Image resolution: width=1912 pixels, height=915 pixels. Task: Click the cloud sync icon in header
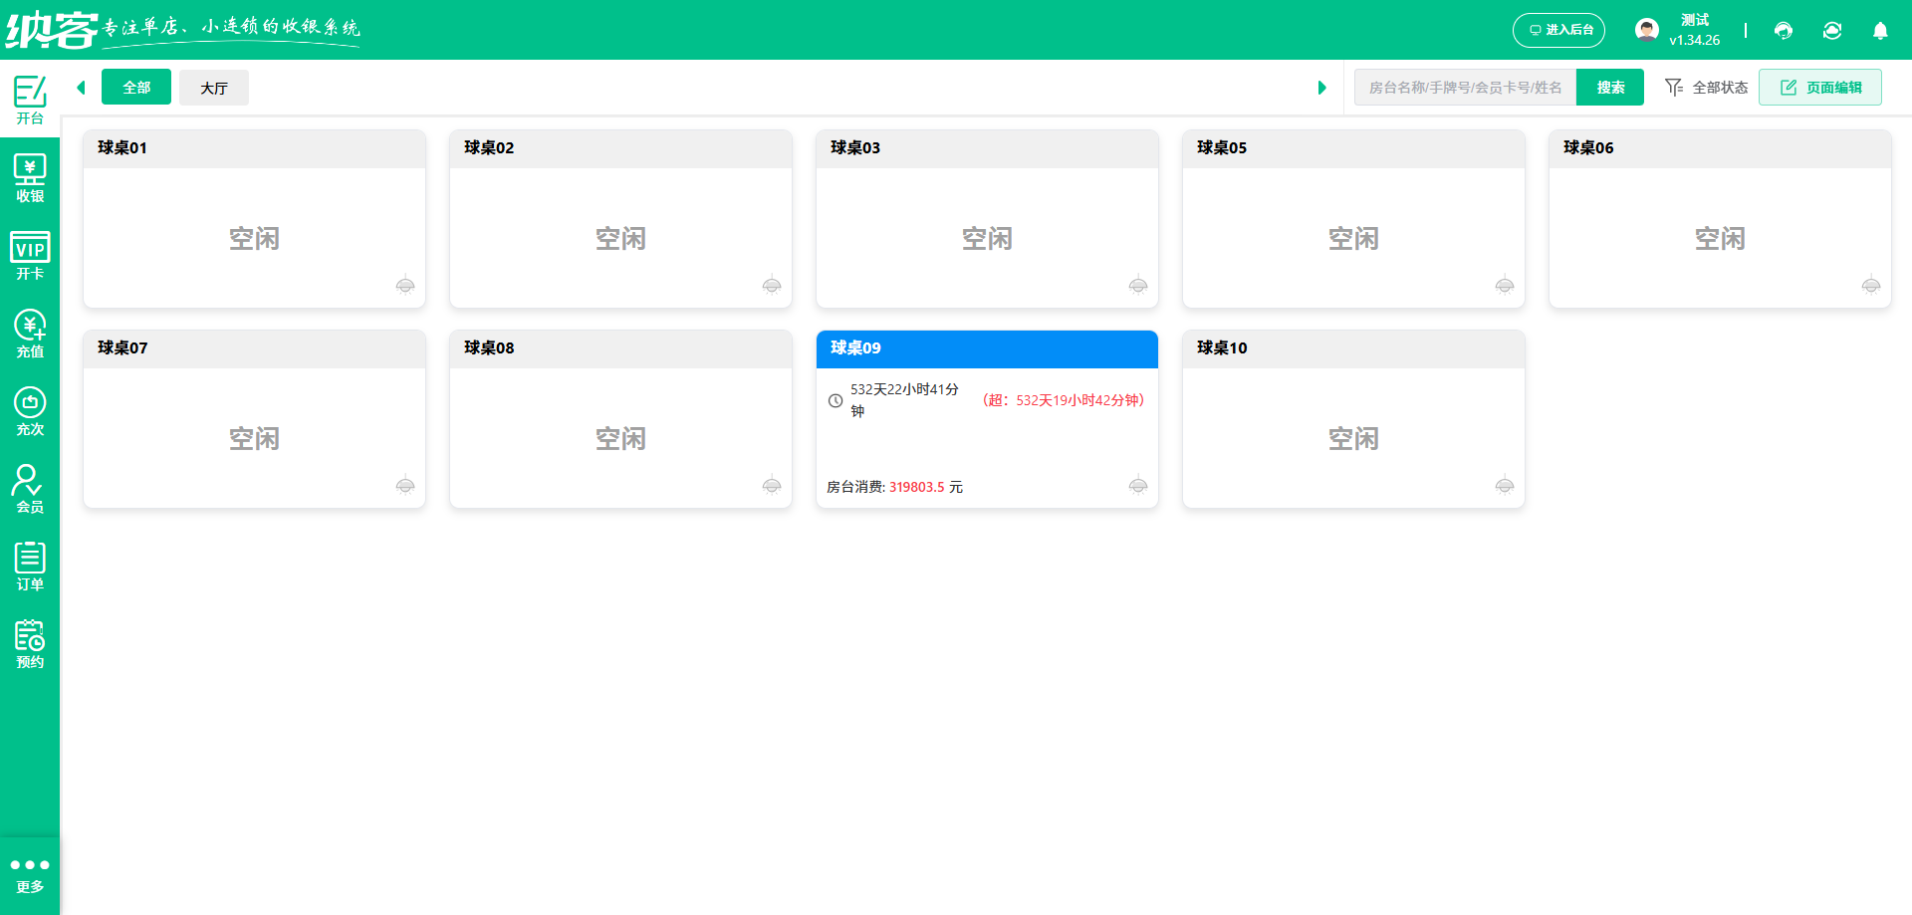[x=1832, y=31]
